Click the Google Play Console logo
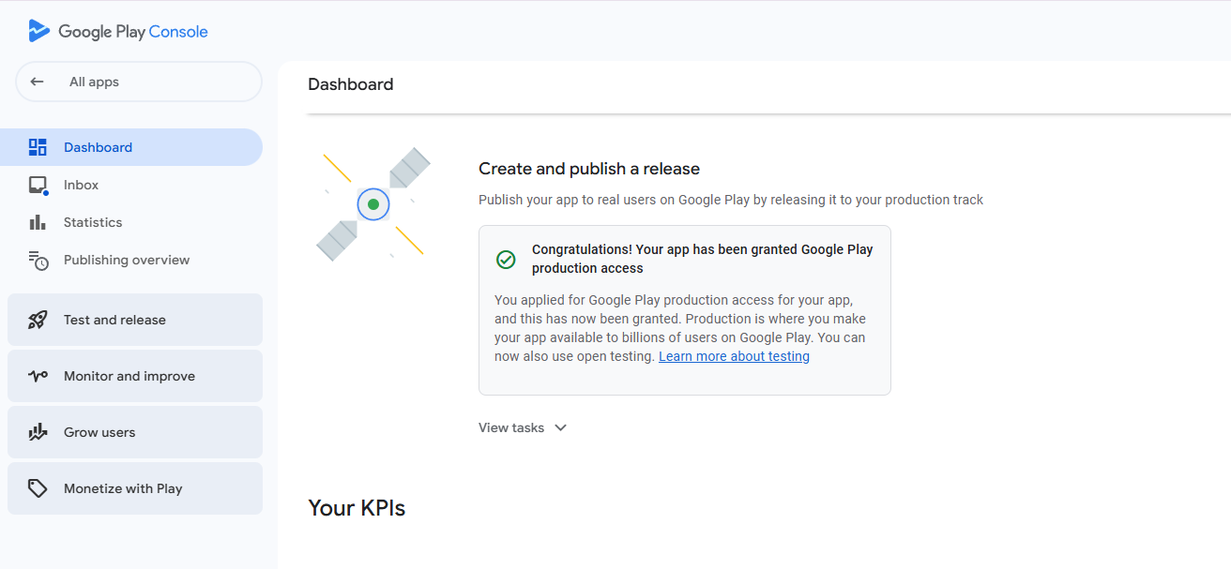The width and height of the screenshot is (1231, 569). click(x=117, y=30)
